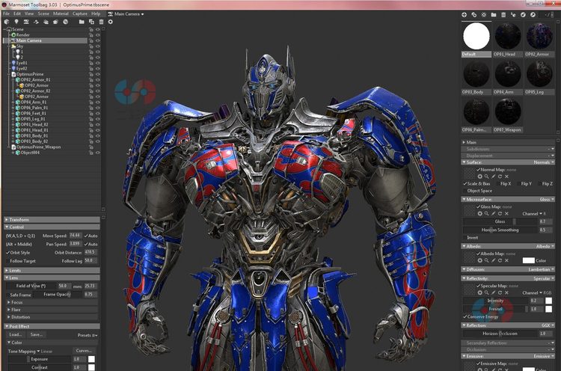
Task: Expand the Focus subsection
Action: [52, 302]
